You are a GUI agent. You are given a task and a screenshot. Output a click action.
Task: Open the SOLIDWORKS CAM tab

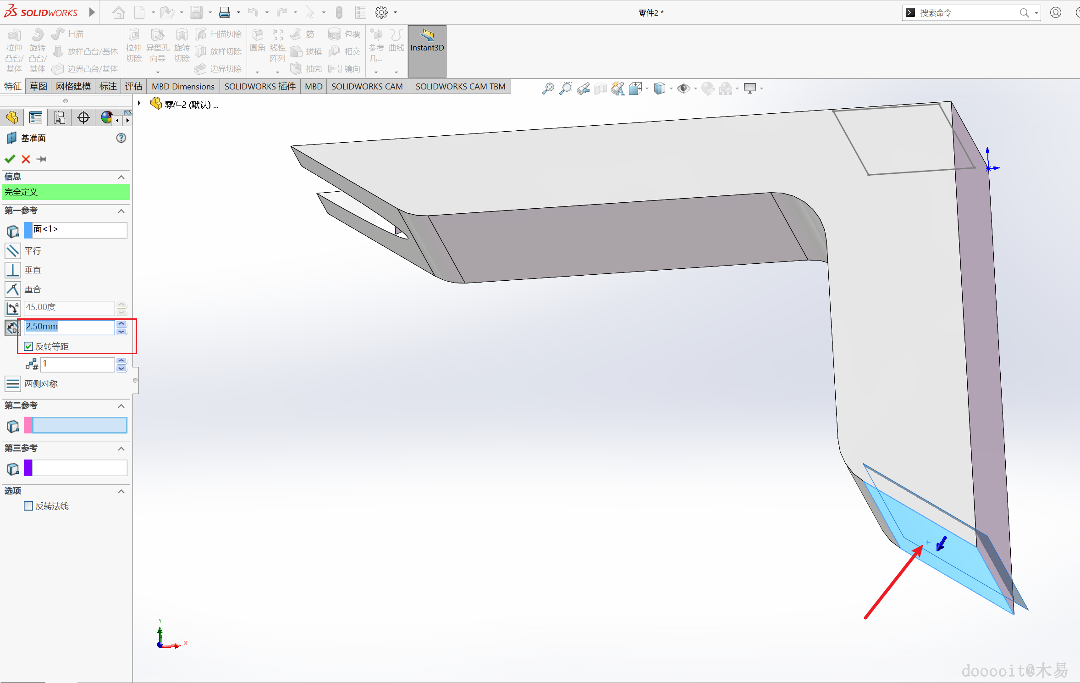(x=367, y=87)
